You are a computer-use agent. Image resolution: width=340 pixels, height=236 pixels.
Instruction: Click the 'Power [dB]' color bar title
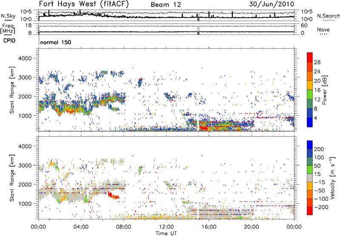pyautogui.click(x=325, y=90)
